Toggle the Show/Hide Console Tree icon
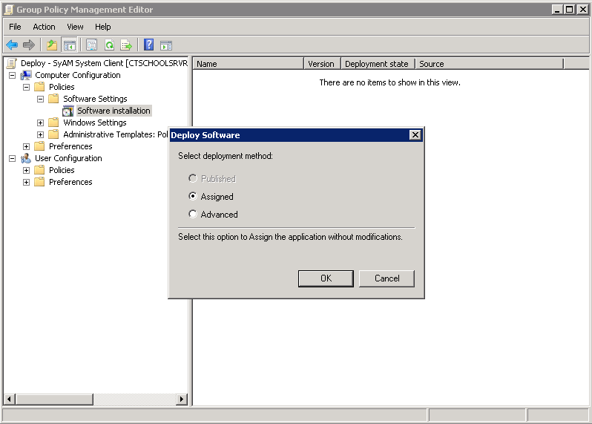The width and height of the screenshot is (592, 424). point(69,45)
